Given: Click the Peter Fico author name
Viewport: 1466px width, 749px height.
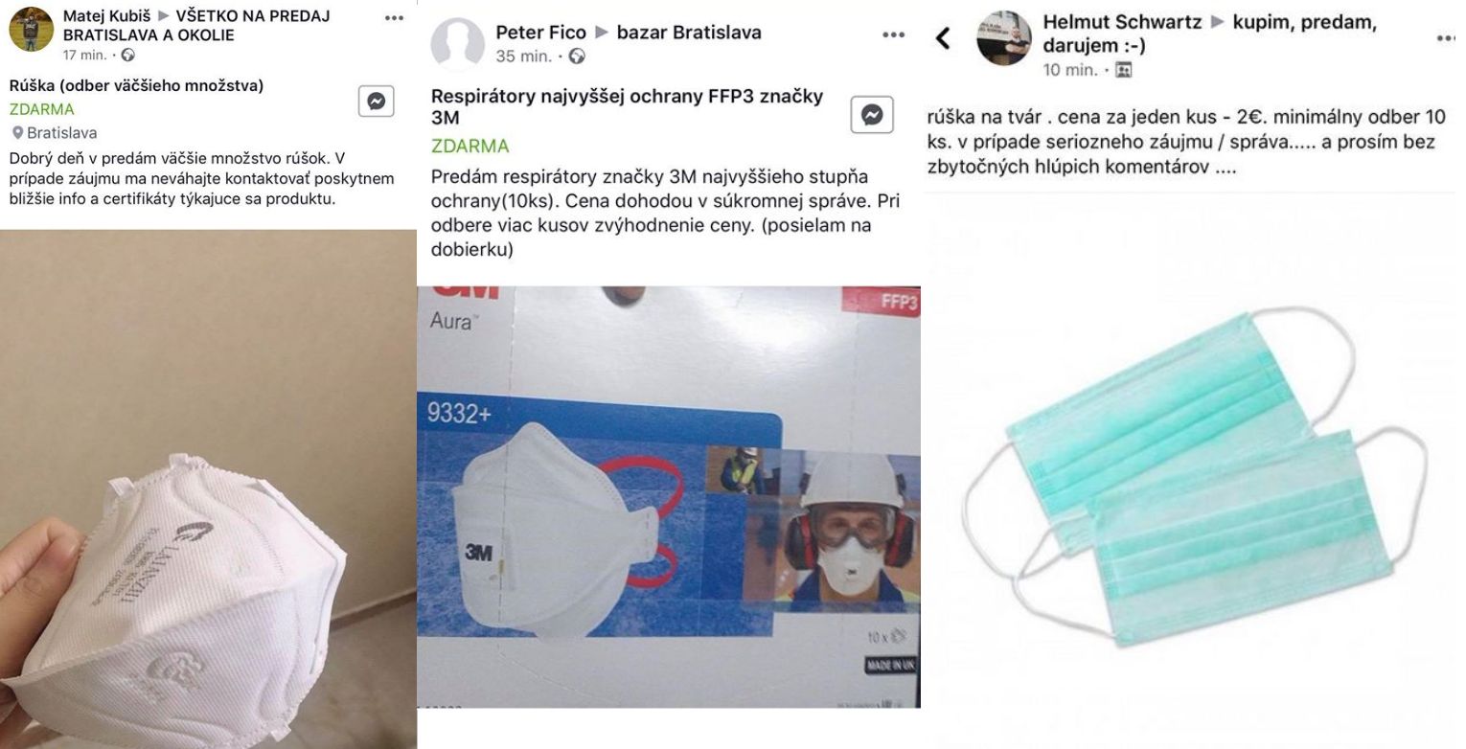Looking at the screenshot, I should pyautogui.click(x=540, y=32).
